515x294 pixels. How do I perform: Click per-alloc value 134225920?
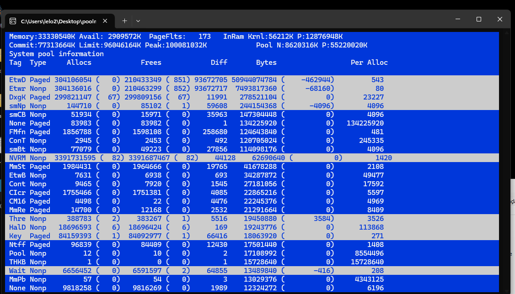tap(365, 123)
